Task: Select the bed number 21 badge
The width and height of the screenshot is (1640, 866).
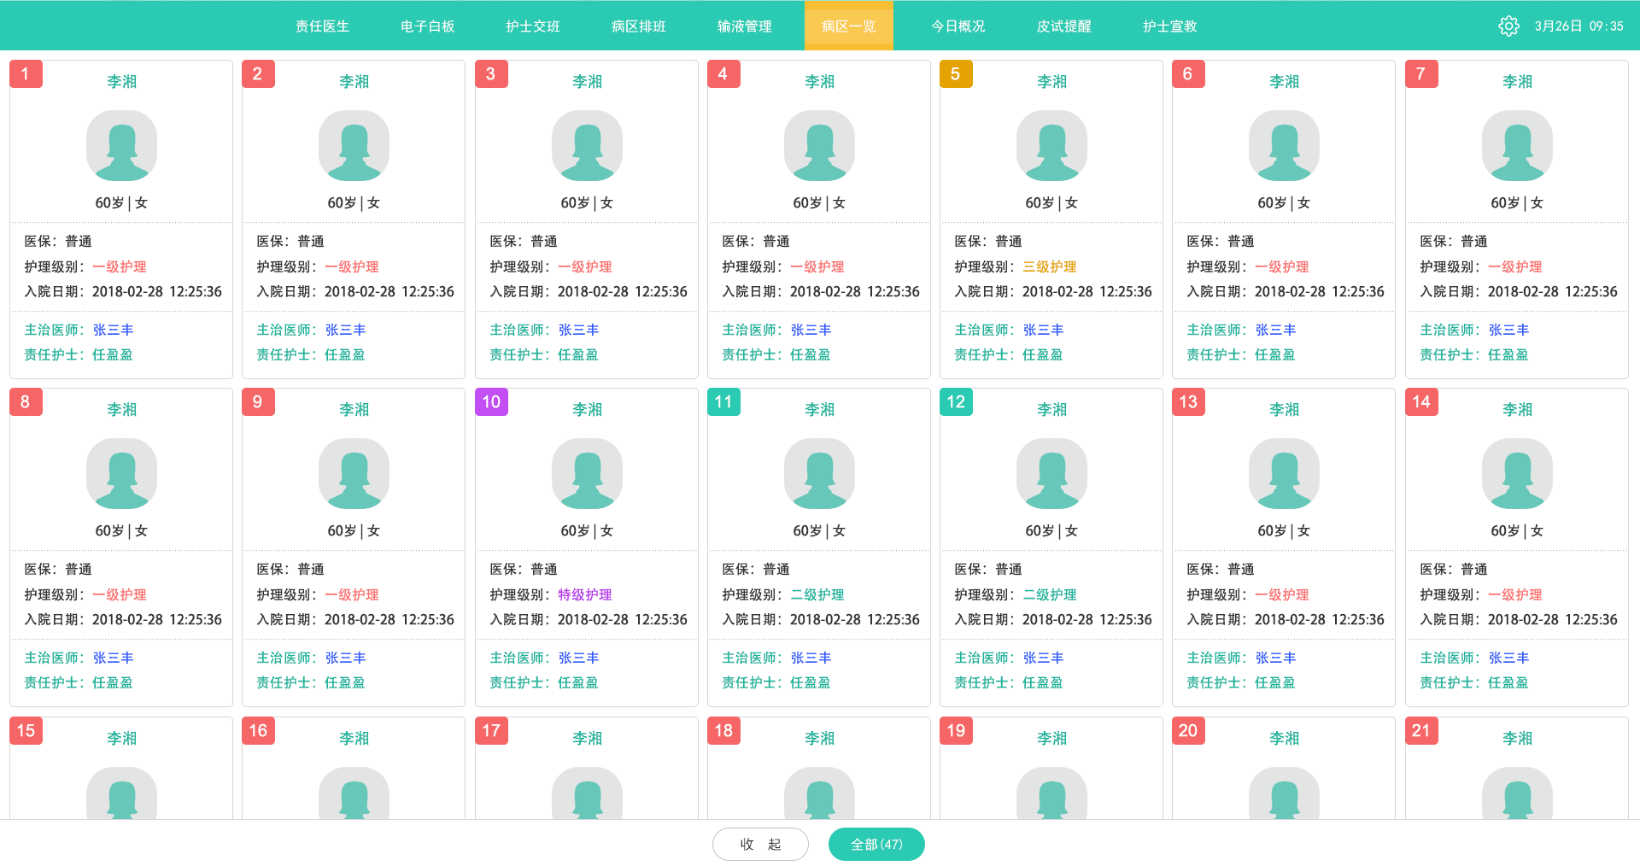Action: point(1421,730)
